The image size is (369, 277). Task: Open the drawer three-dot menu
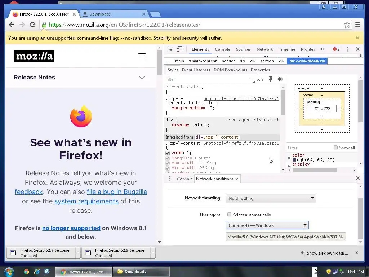170,179
